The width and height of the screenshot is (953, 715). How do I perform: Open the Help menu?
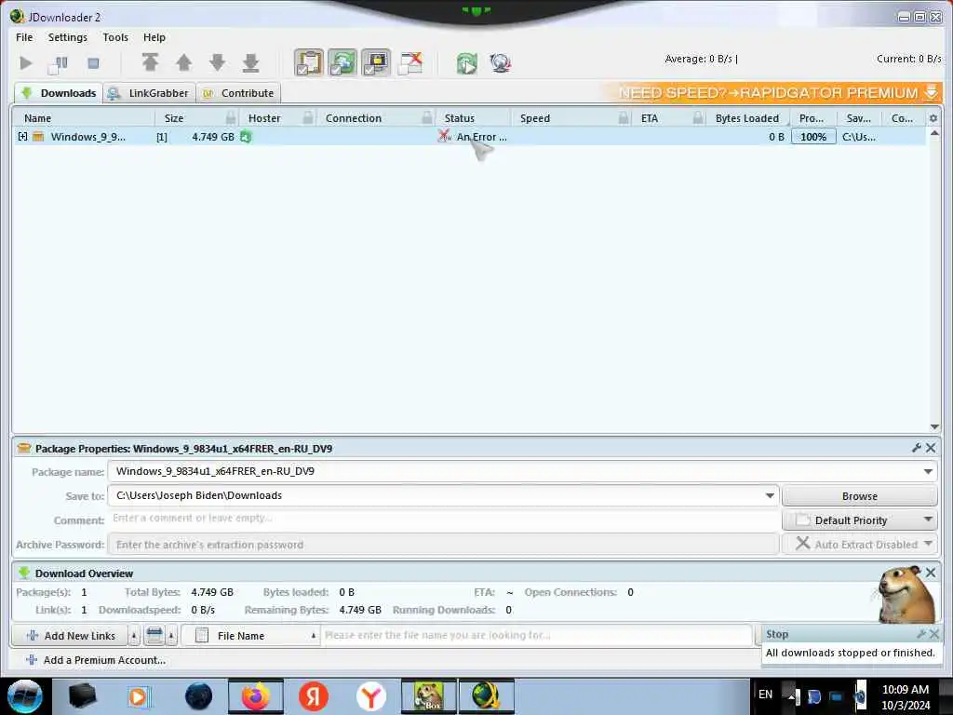[154, 37]
